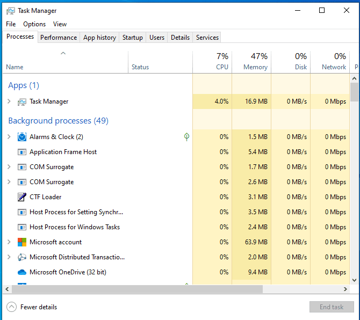Image resolution: width=360 pixels, height=320 pixels.
Task: Click the Application Frame Host icon
Action: [22, 152]
